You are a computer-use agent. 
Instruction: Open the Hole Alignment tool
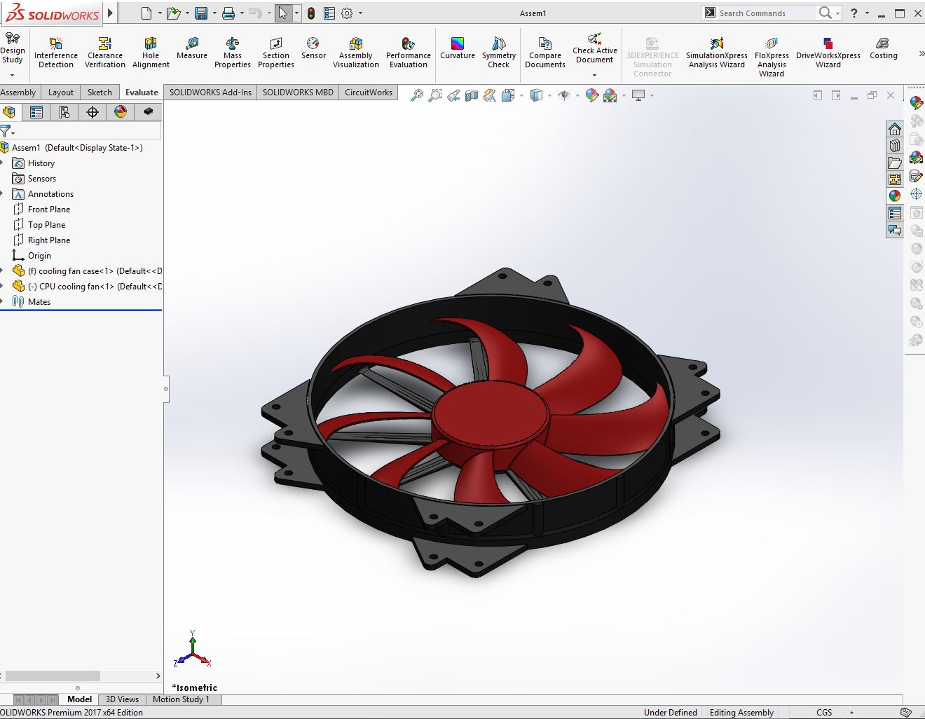coord(151,53)
